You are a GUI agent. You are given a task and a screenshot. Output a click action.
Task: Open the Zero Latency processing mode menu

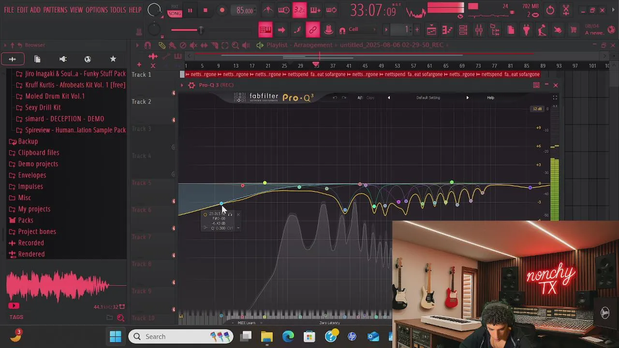[329, 323]
